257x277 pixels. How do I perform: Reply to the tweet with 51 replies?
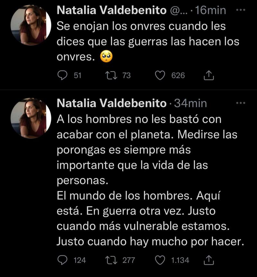61,75
